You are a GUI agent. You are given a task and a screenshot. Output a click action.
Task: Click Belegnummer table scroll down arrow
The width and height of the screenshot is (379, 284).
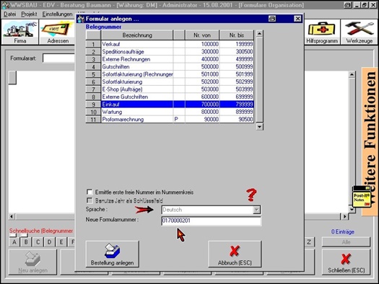259,126
